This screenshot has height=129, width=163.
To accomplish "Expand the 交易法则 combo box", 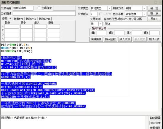I will pyautogui.click(x=100, y=24).
